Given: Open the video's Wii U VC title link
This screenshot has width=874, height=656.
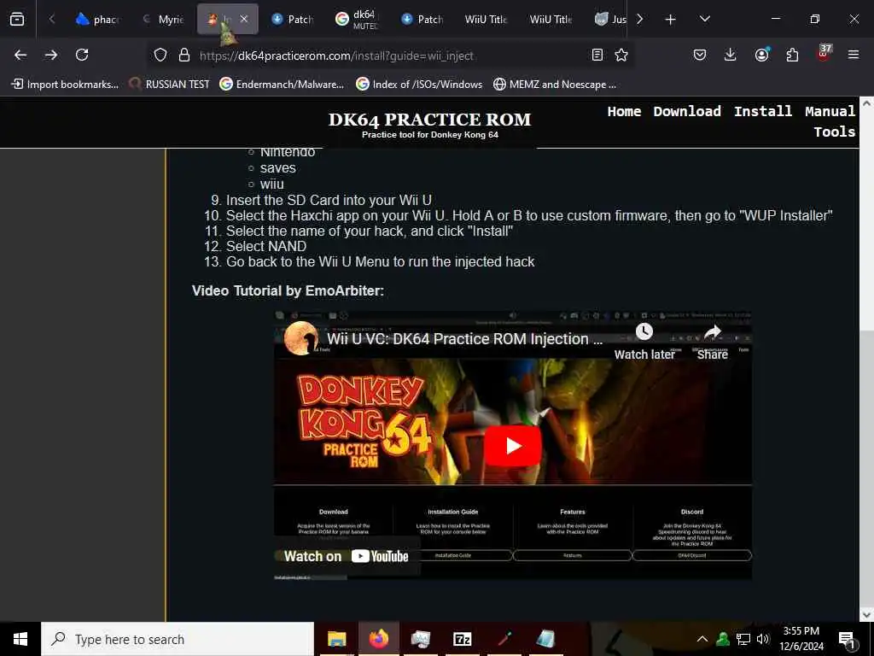Looking at the screenshot, I should pos(464,339).
